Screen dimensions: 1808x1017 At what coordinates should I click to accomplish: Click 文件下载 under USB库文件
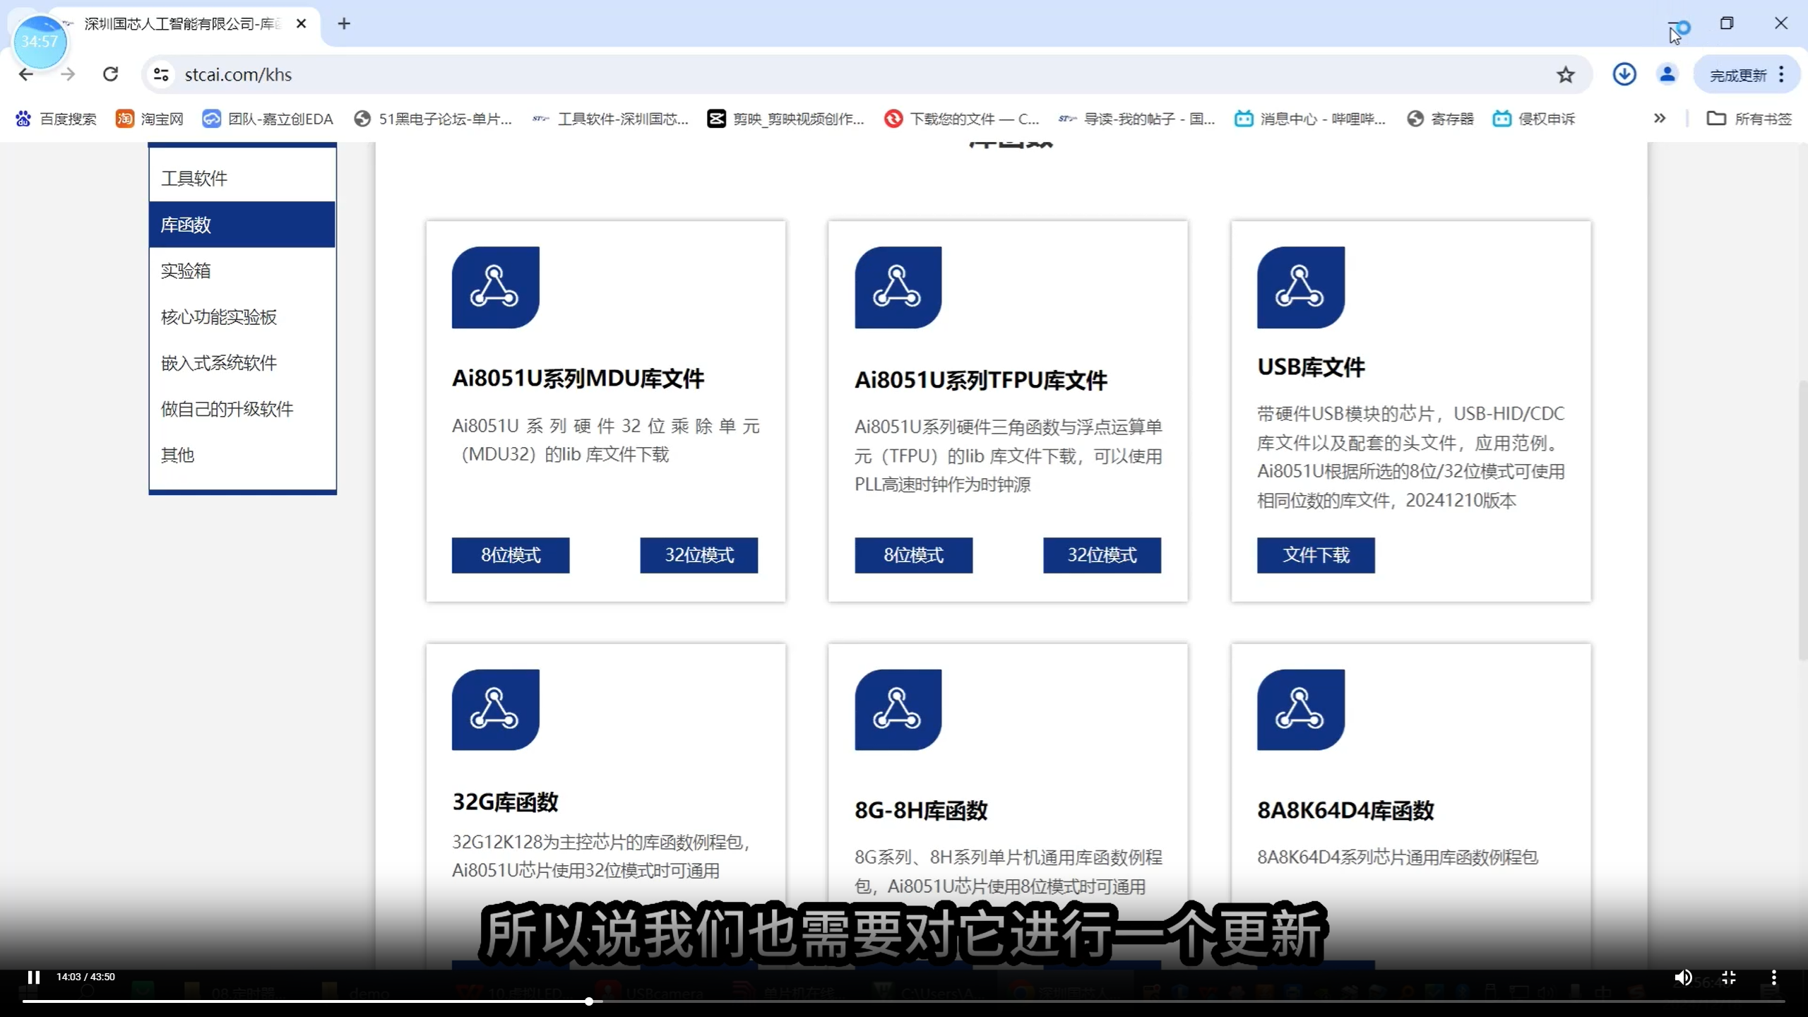1315,555
